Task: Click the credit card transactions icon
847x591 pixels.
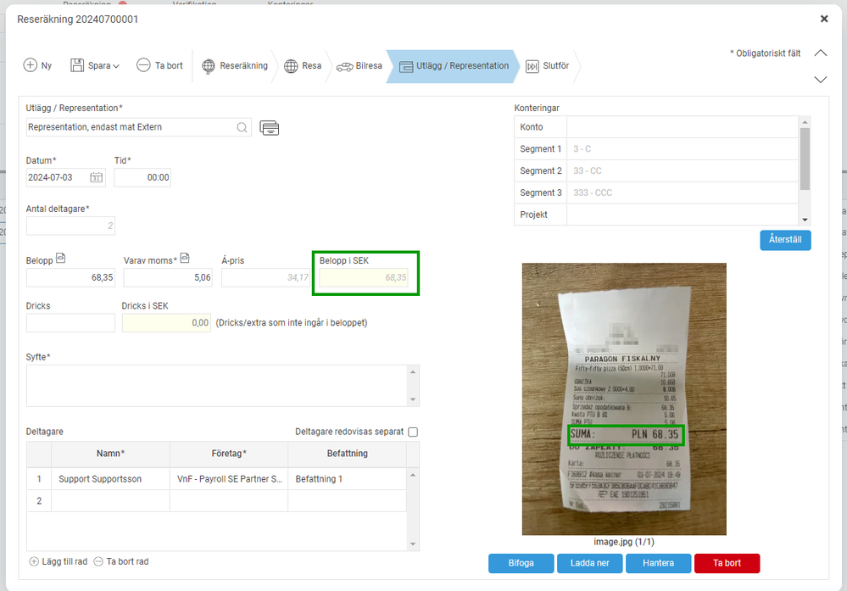Action: (x=270, y=128)
